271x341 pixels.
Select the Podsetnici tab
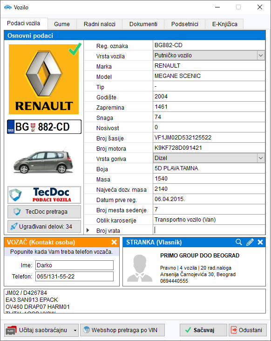[184, 24]
